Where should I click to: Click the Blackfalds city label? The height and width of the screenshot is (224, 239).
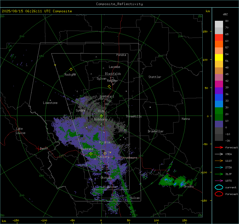tap(113, 74)
